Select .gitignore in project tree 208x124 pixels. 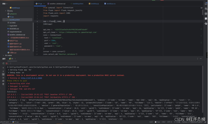[12, 14]
